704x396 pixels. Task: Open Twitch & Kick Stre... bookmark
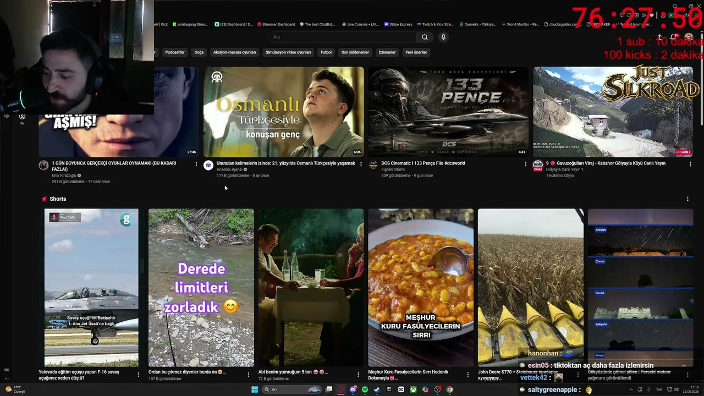pyautogui.click(x=435, y=24)
